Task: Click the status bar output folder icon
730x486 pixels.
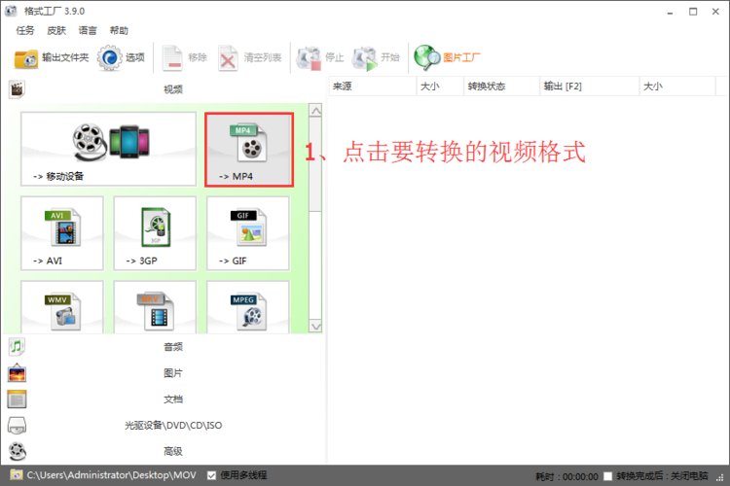Action: pos(17,475)
